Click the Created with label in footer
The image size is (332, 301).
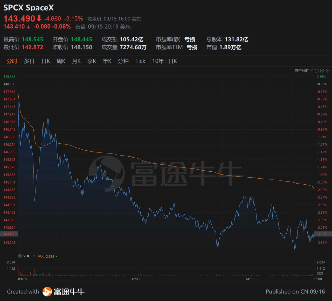23,292
